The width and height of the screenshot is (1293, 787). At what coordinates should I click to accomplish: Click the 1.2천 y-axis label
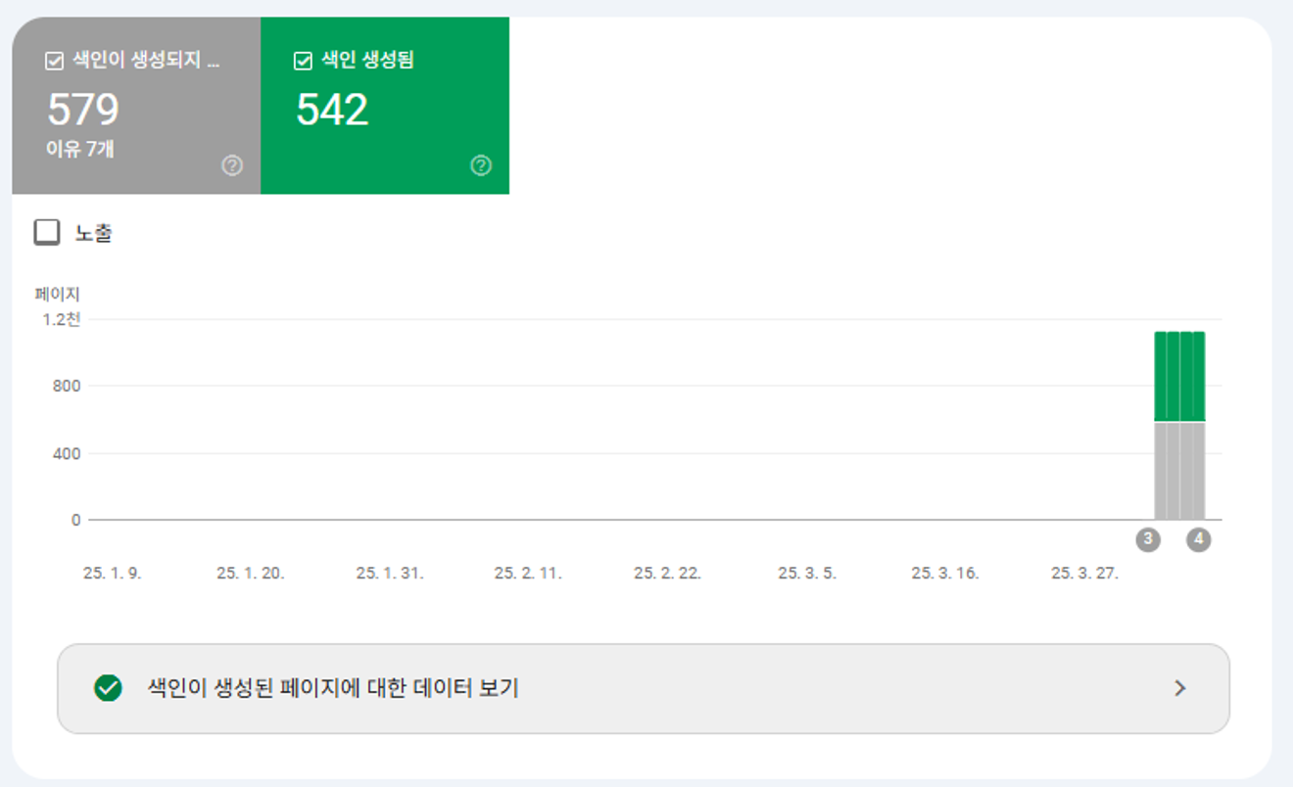pyautogui.click(x=61, y=319)
